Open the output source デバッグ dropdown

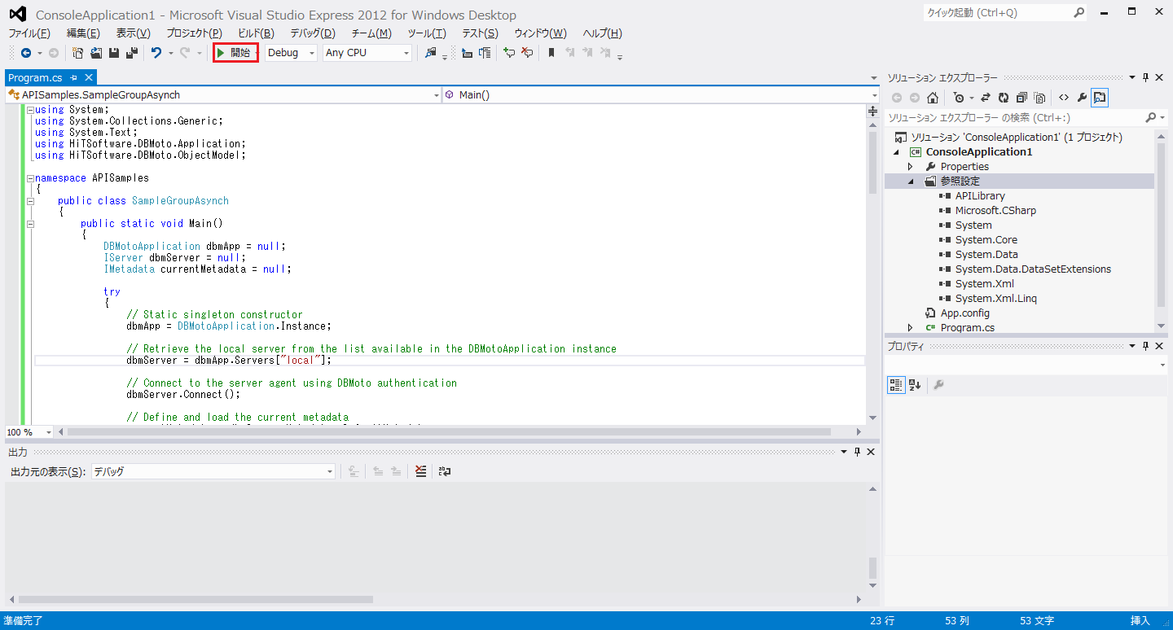pyautogui.click(x=213, y=471)
